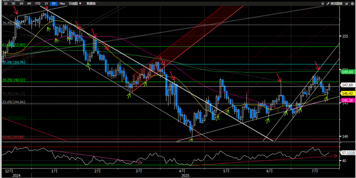
Task: Select the highlighted 5Y range
Action: [54, 4]
